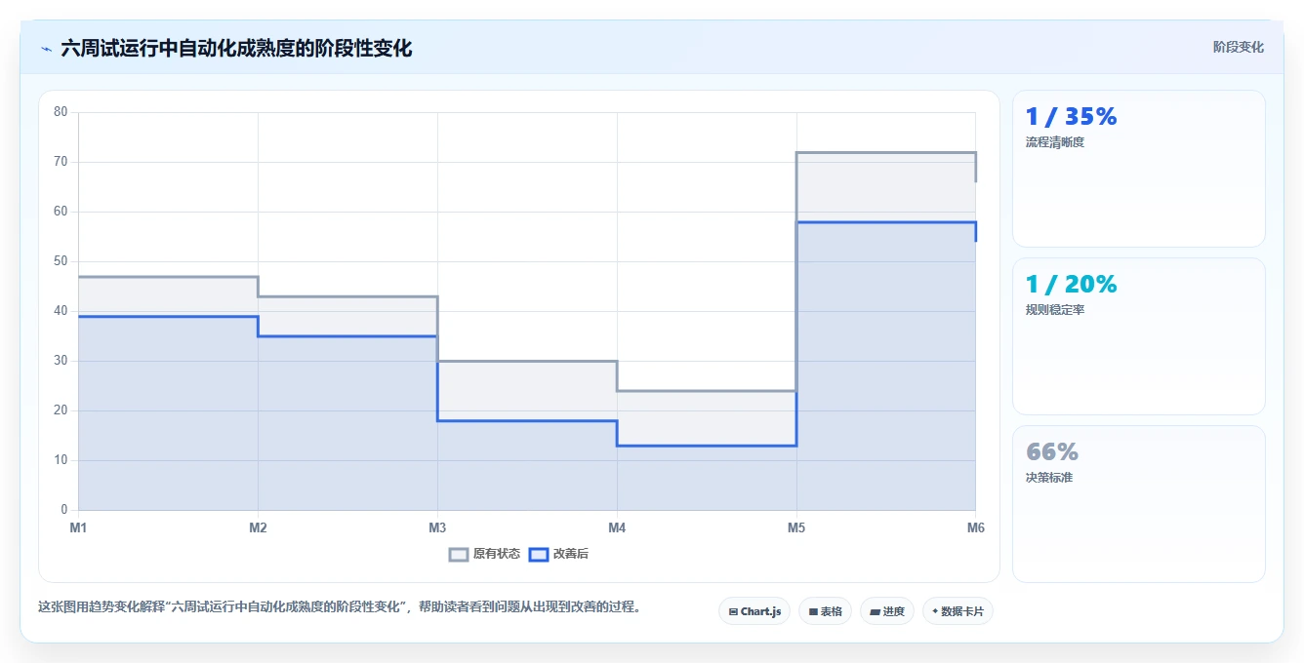Click the M4 x-axis label

617,527
